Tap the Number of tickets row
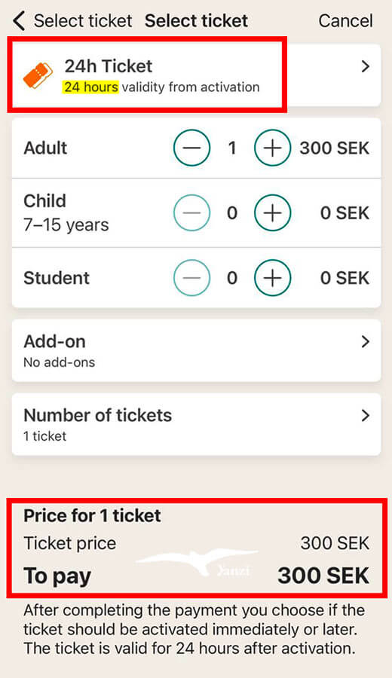 (197, 424)
